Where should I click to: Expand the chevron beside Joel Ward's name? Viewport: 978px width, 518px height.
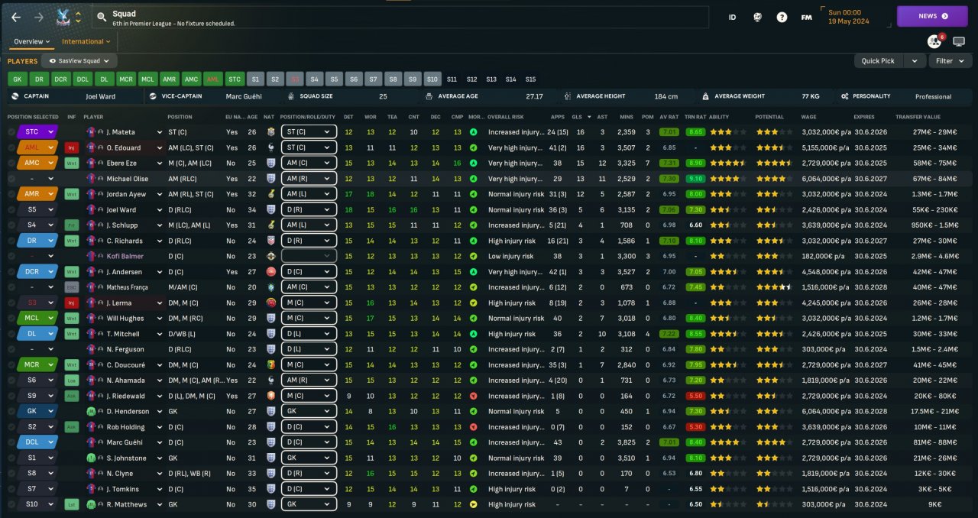tap(159, 209)
